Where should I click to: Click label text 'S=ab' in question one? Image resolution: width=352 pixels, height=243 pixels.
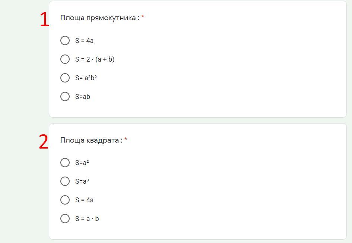click(83, 97)
